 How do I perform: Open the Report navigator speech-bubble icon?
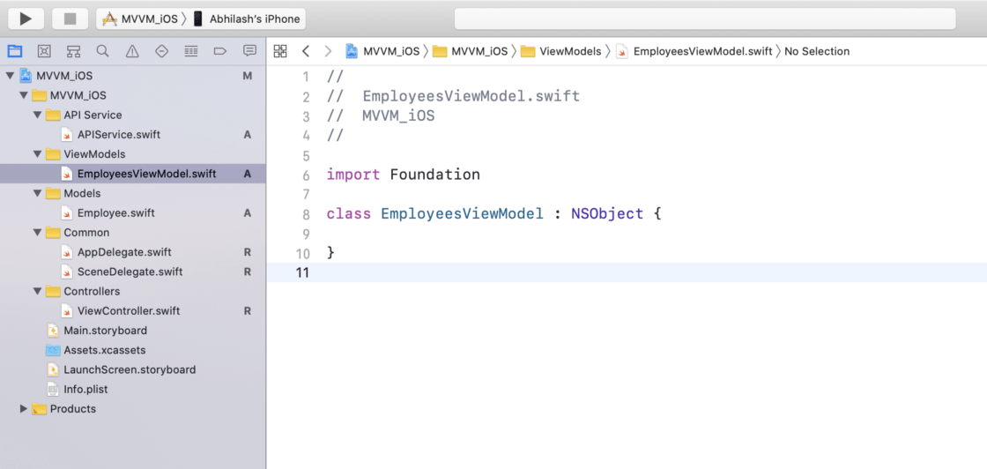[249, 51]
